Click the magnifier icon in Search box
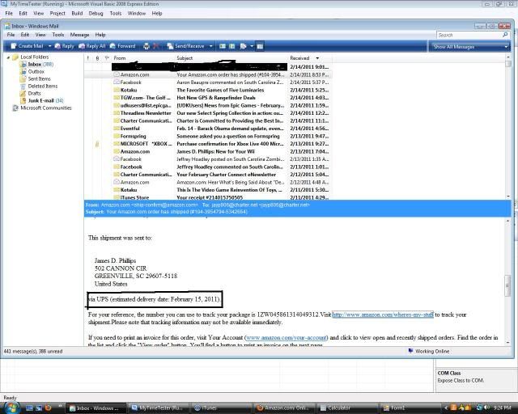This screenshot has width=518, height=414. [505, 35]
